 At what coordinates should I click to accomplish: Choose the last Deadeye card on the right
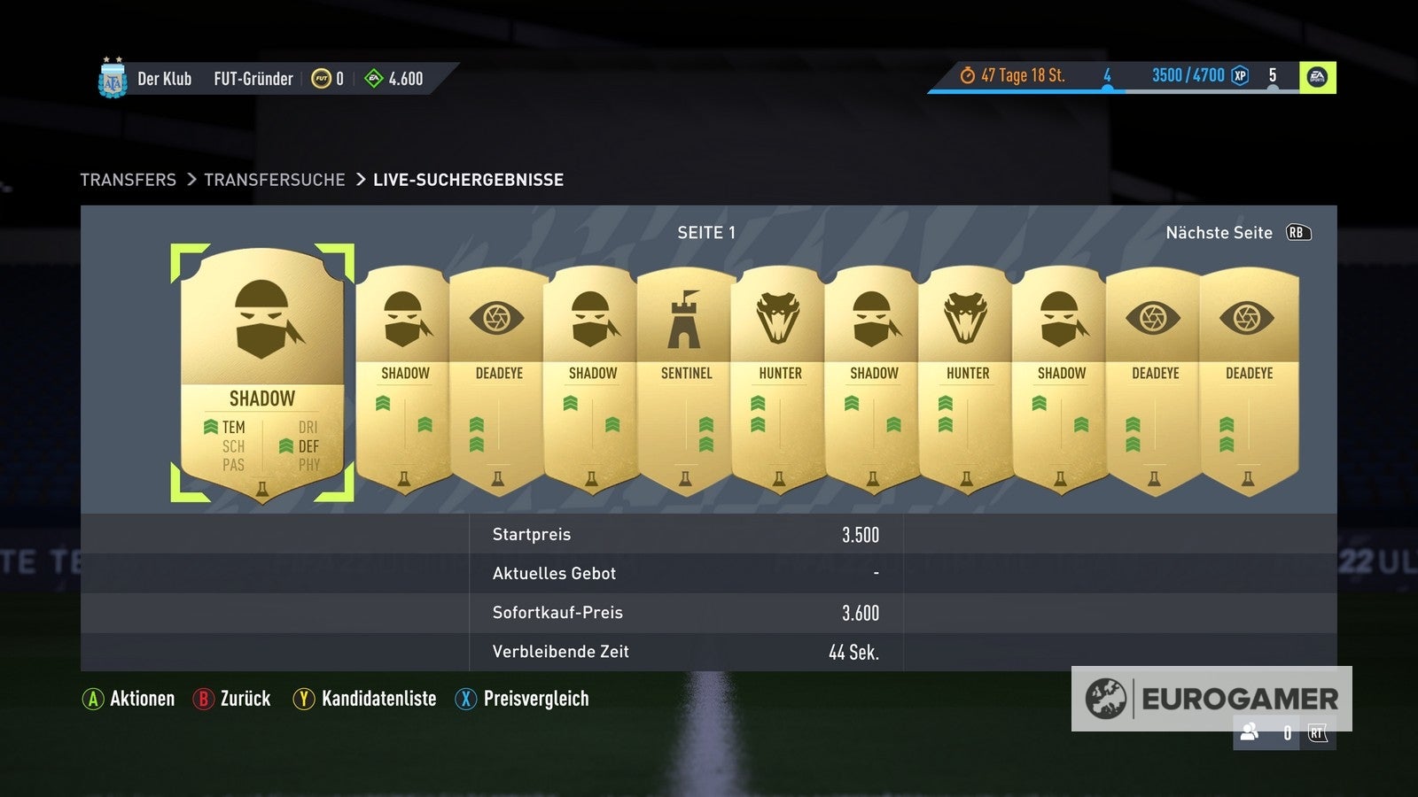[x=1249, y=381]
